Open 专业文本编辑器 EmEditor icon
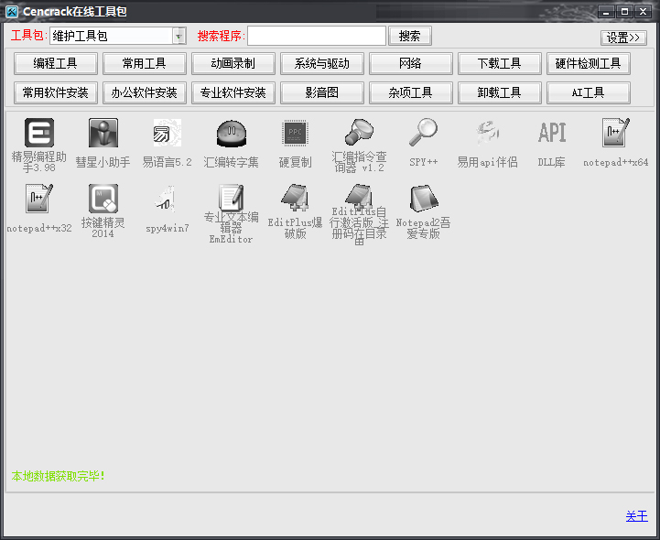660x540 pixels. click(231, 199)
